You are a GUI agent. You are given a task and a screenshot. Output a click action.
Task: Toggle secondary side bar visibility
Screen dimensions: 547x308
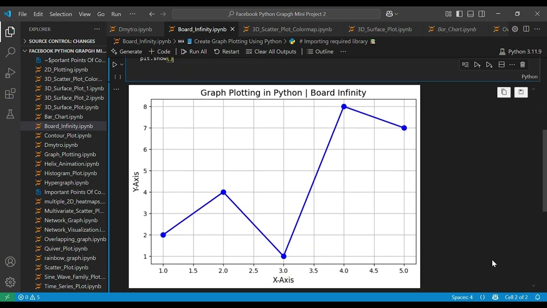coord(482,14)
